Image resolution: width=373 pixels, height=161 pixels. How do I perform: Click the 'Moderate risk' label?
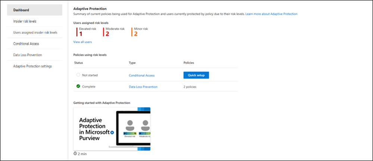115,29
